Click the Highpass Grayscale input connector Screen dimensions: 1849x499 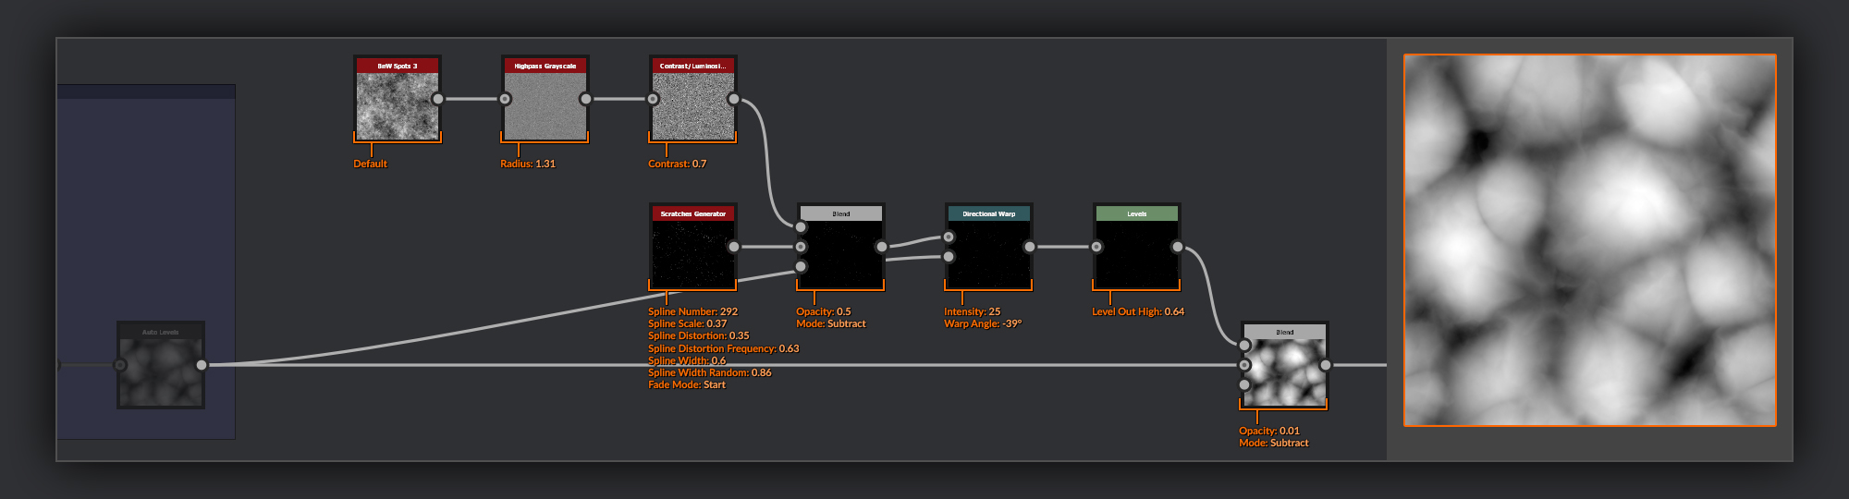click(505, 99)
